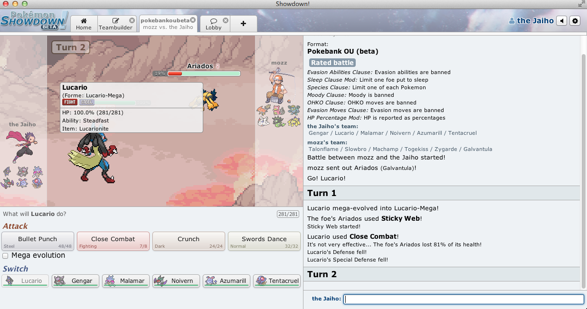This screenshot has height=309, width=587.
Task: Switch to the Lobby tab
Action: [x=214, y=24]
